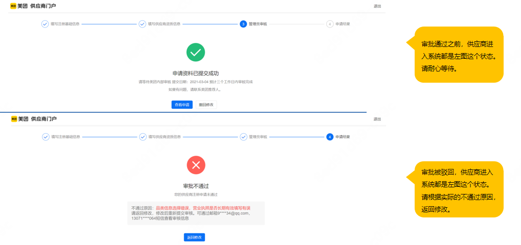Click the 申请资料已提交成功 heading
521x245 pixels.
click(x=195, y=73)
